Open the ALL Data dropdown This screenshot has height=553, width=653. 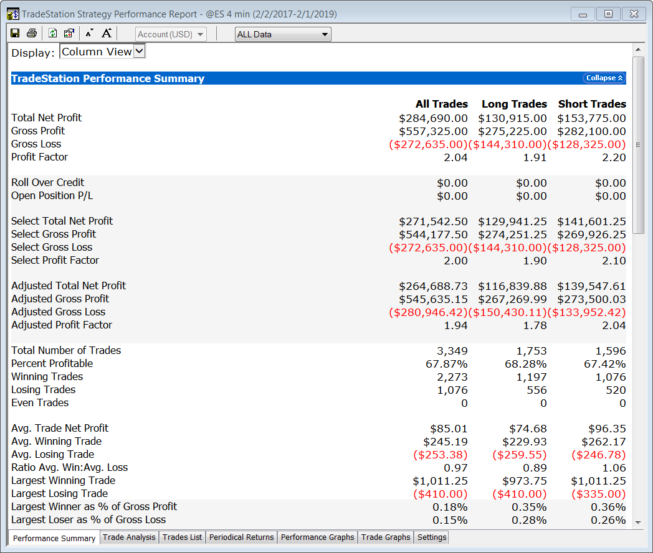tap(283, 34)
